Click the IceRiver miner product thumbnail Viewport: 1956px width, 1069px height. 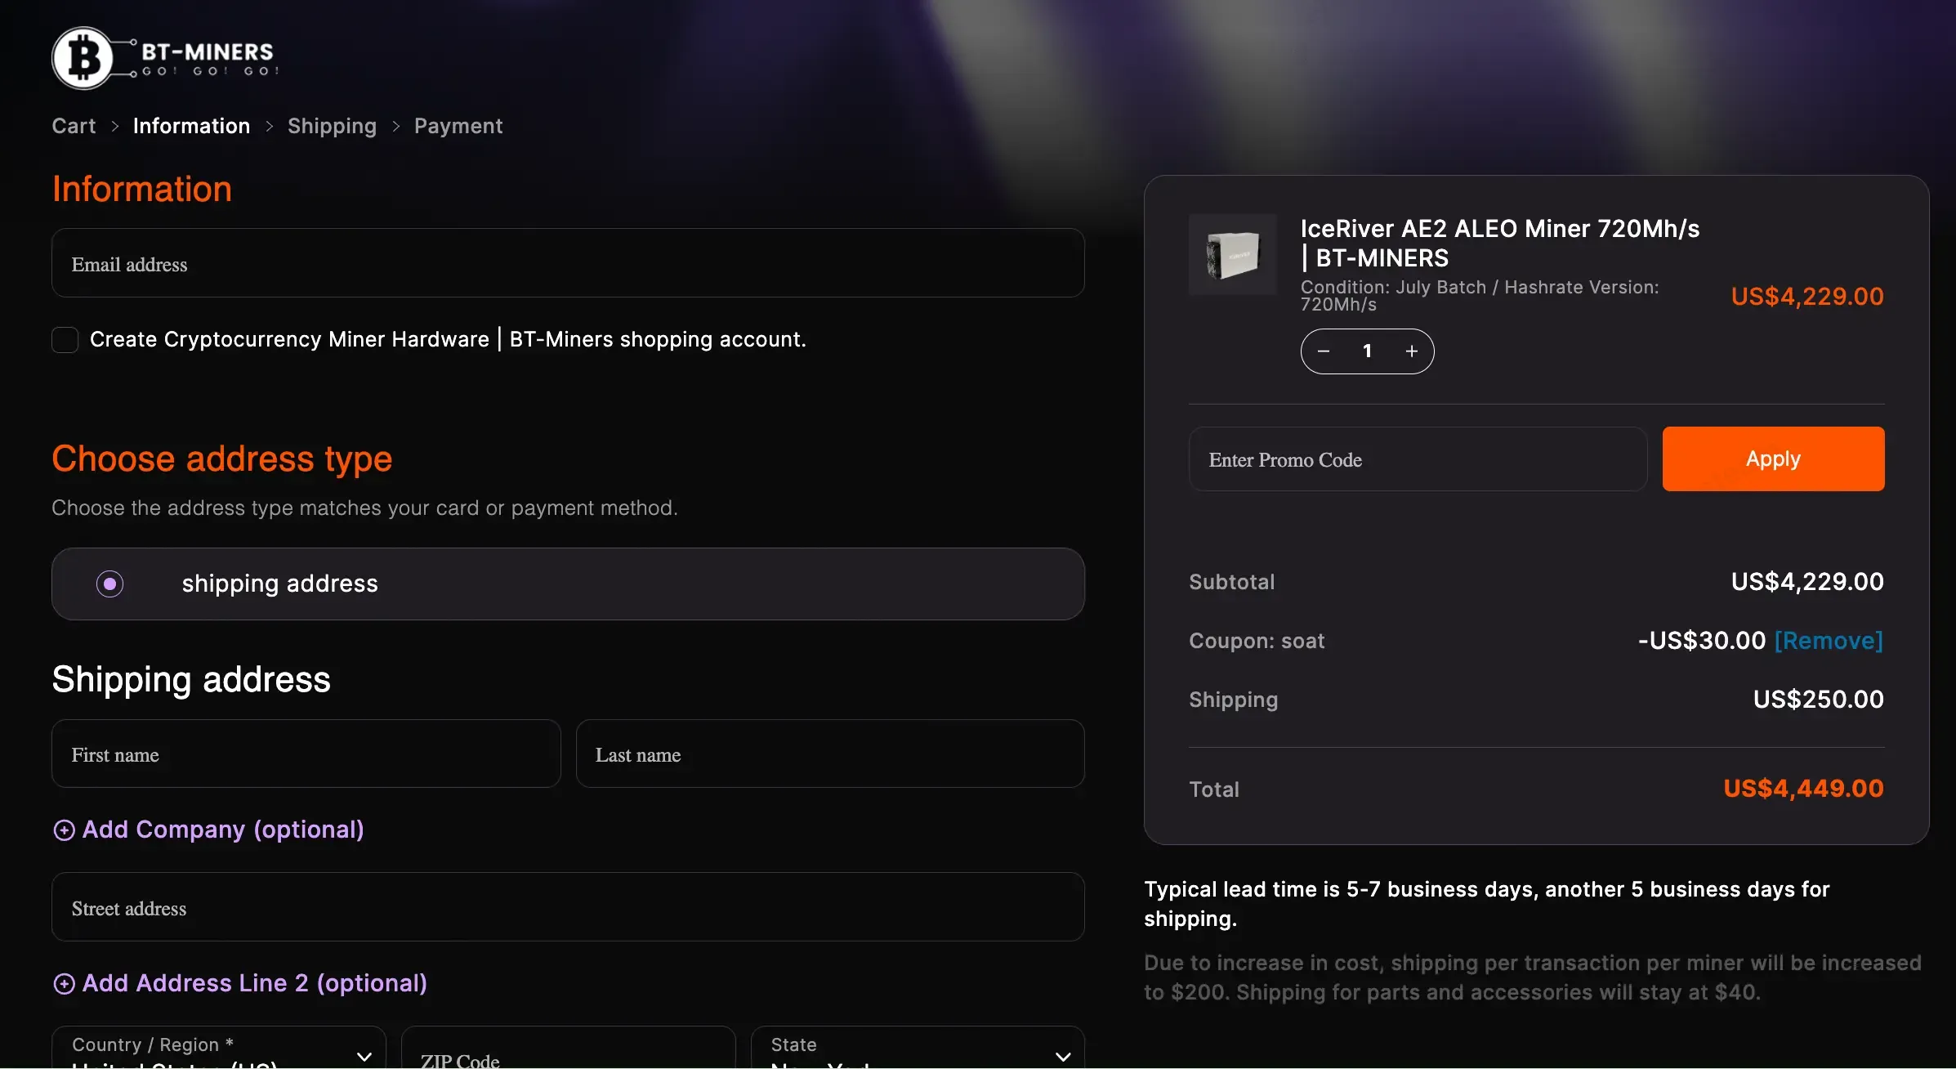(1232, 255)
